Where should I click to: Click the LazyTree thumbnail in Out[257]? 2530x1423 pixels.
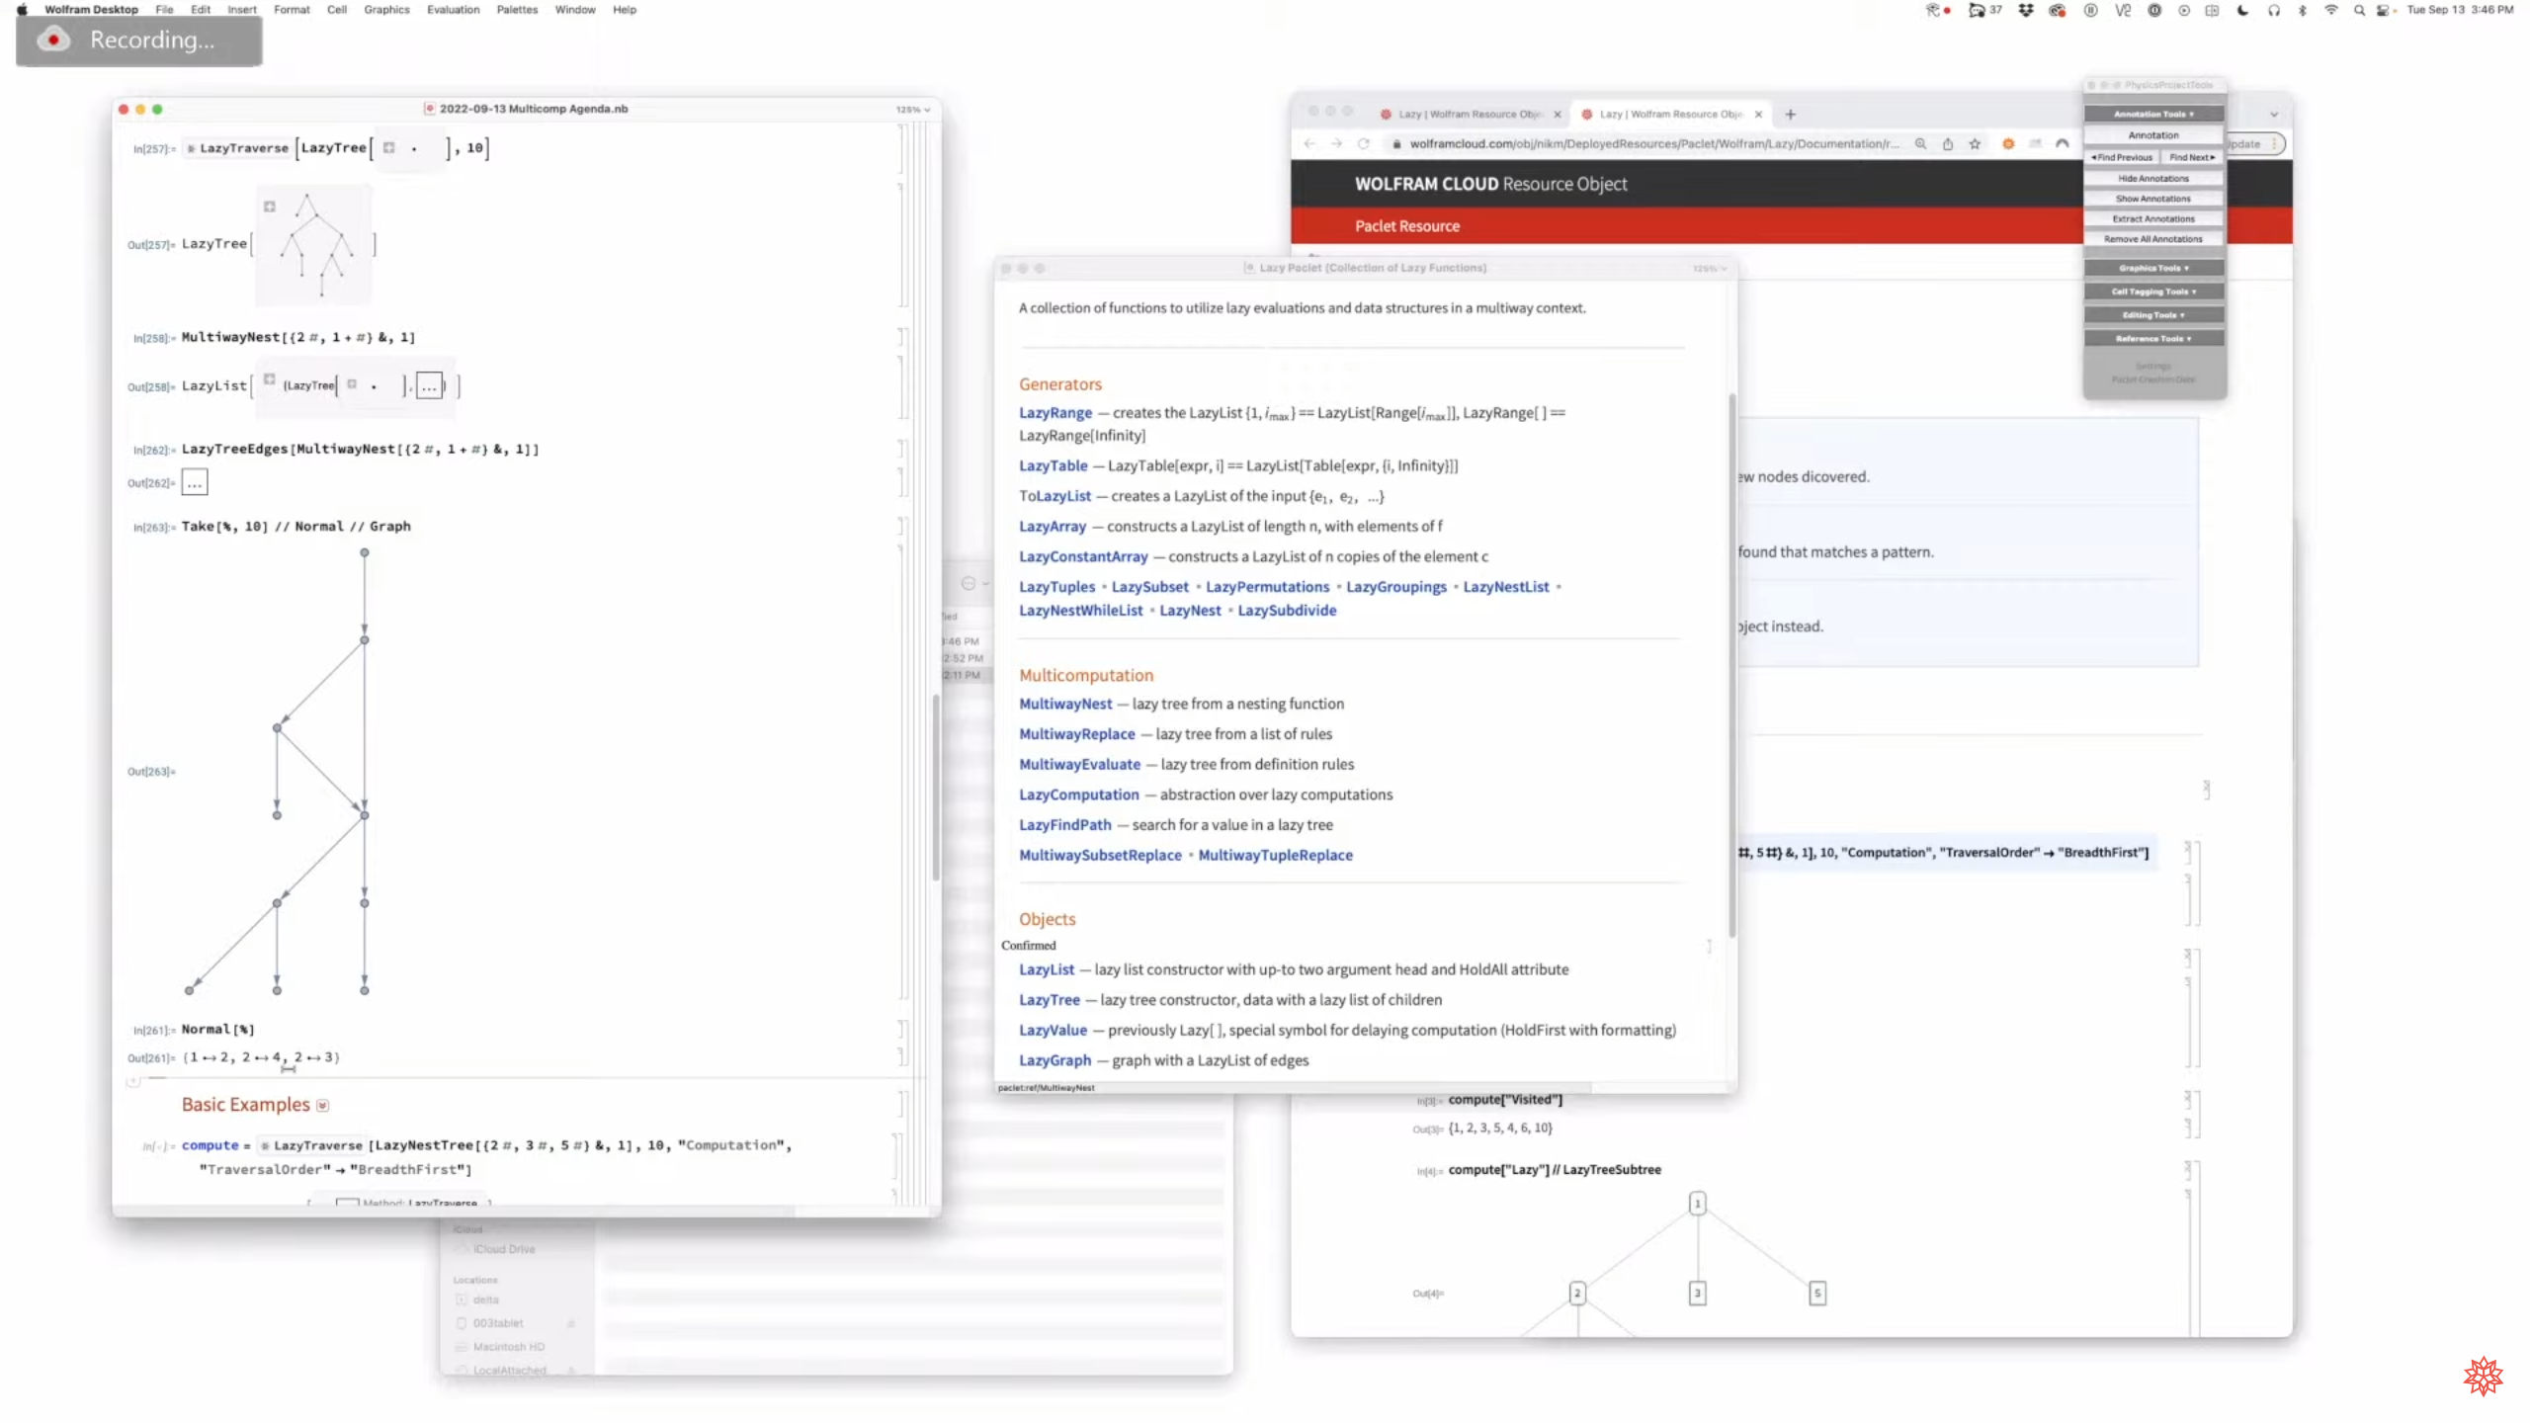coord(315,244)
